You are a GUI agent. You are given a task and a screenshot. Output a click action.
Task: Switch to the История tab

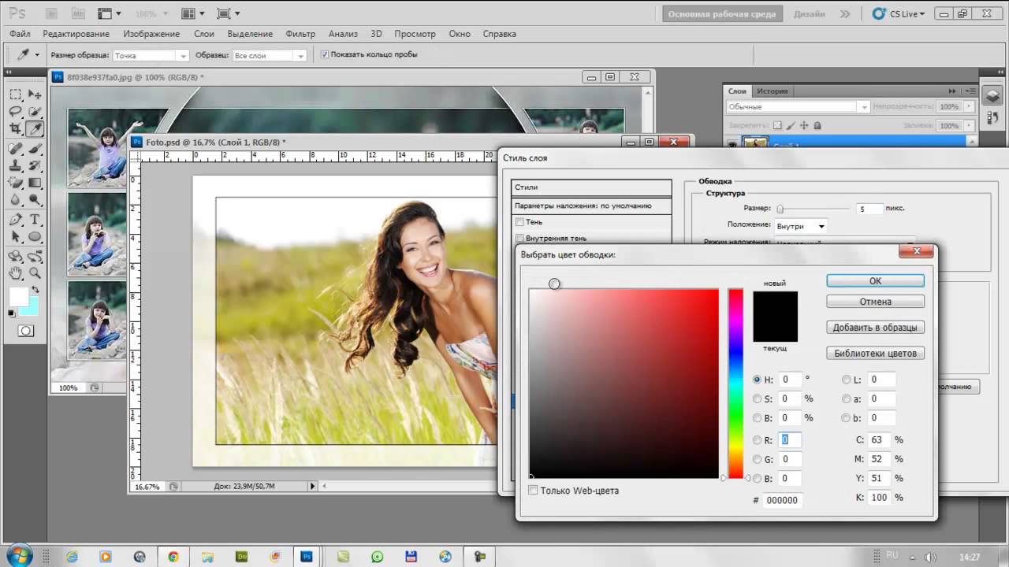[773, 91]
